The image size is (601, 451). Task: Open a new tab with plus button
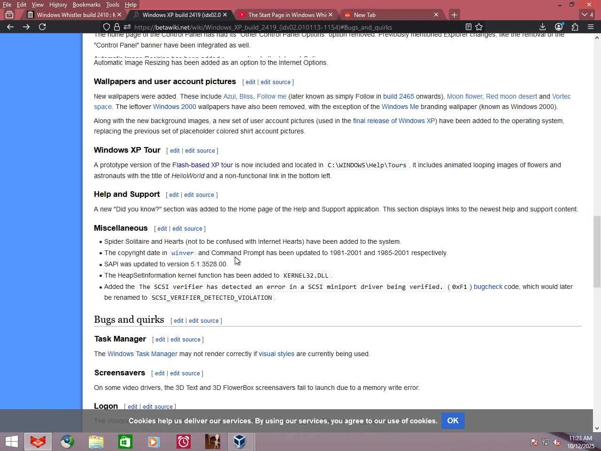[454, 15]
